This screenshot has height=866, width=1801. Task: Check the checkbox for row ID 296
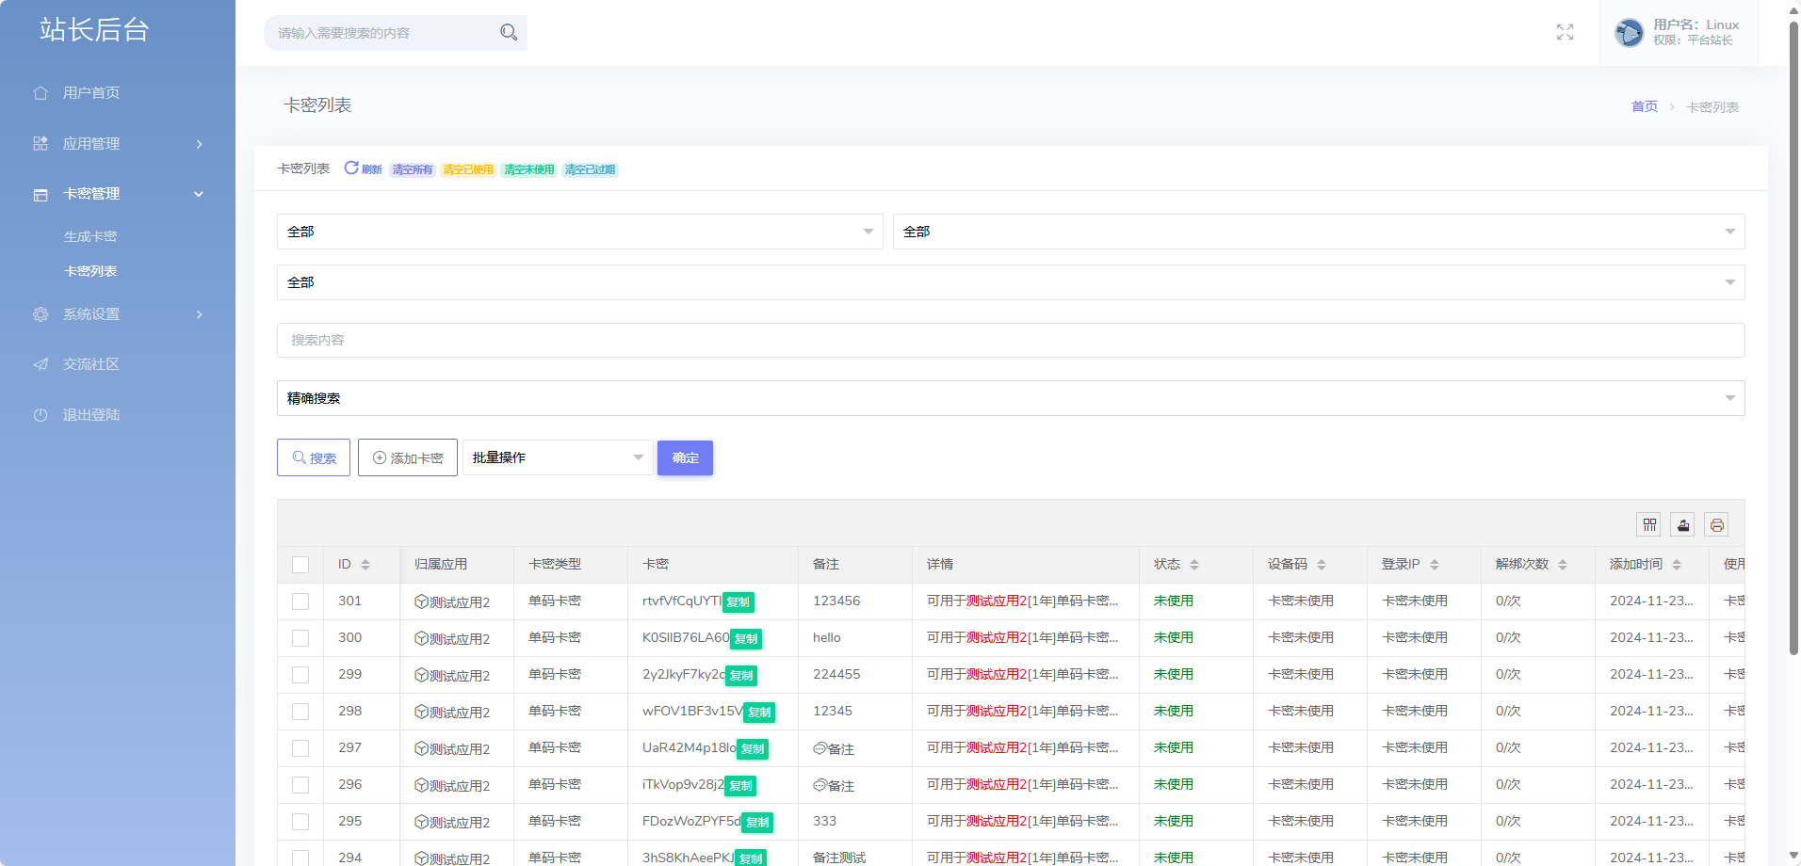[x=300, y=785]
